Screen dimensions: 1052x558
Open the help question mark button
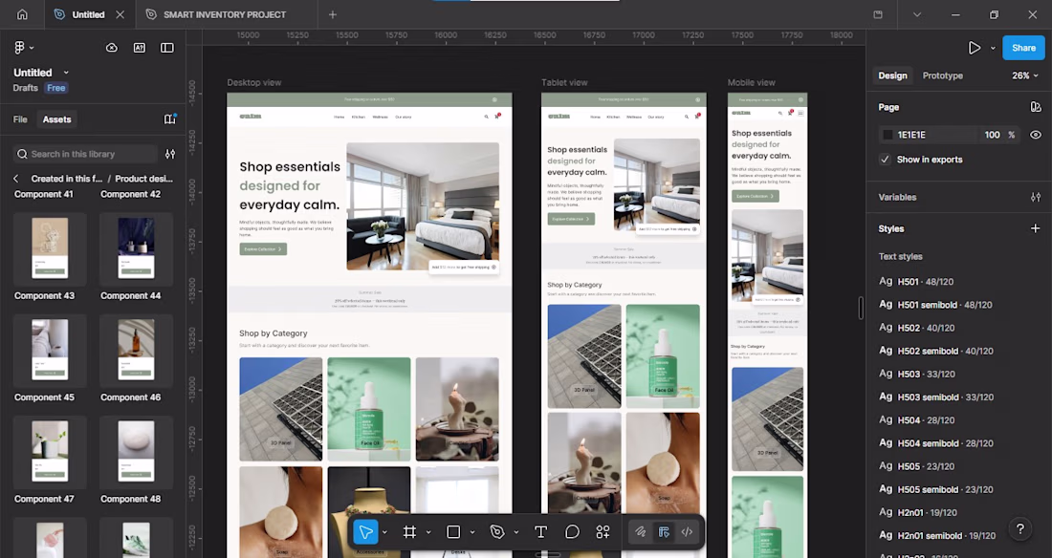pyautogui.click(x=1019, y=529)
